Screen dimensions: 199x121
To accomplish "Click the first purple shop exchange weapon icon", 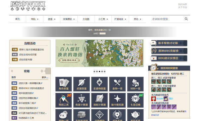I will (x=154, y=107).
